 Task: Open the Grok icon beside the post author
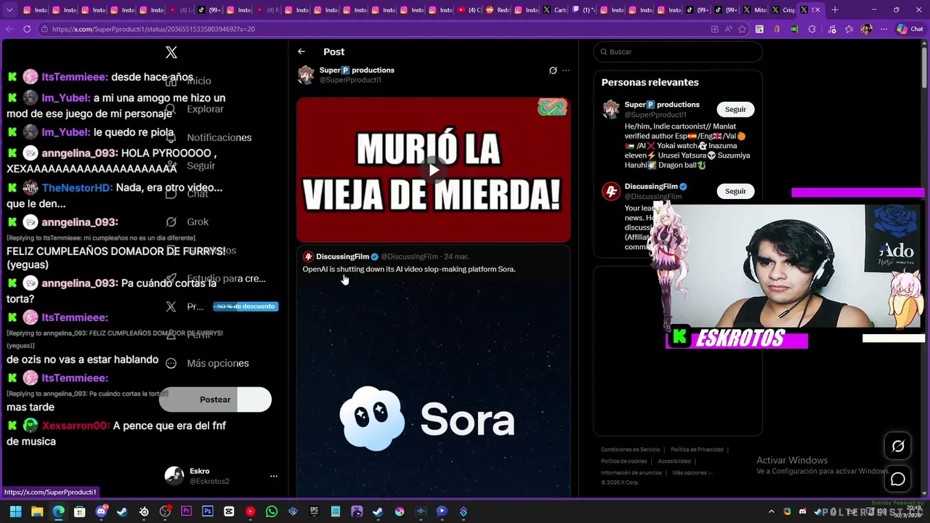tap(553, 70)
